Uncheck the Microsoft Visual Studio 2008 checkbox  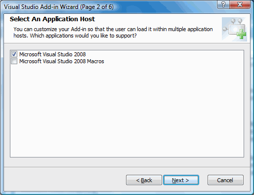point(14,54)
